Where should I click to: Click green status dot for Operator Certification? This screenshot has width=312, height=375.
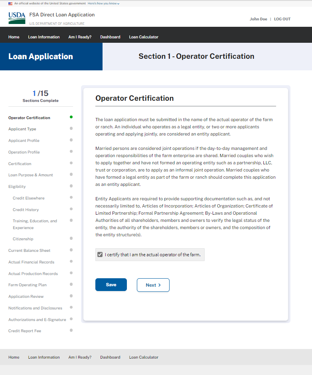71,117
